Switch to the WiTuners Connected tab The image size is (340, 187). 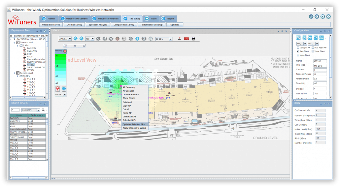[106, 19]
